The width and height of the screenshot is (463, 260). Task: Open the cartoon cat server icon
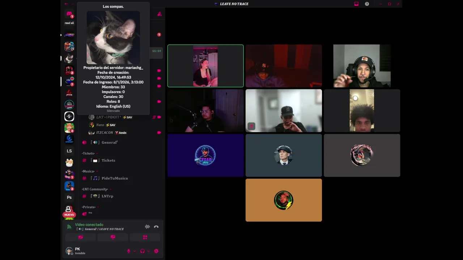click(x=69, y=162)
